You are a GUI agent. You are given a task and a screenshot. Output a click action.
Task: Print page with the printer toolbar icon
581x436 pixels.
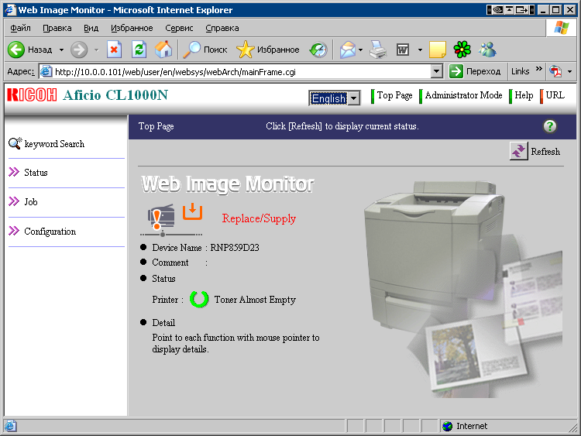(378, 50)
